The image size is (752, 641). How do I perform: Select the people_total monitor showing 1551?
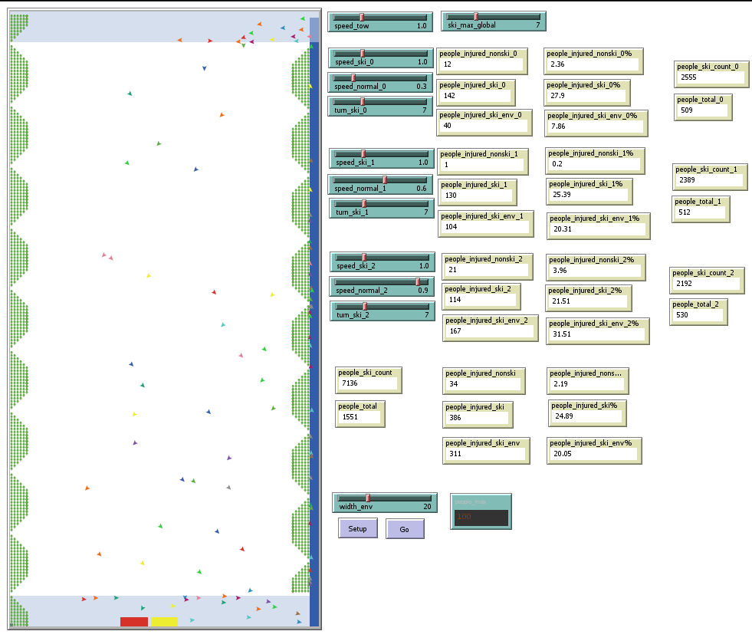(360, 413)
